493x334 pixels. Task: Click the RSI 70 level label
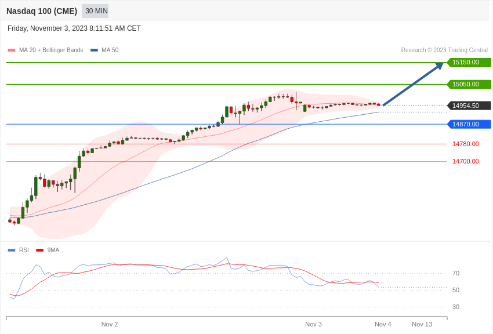click(x=456, y=273)
